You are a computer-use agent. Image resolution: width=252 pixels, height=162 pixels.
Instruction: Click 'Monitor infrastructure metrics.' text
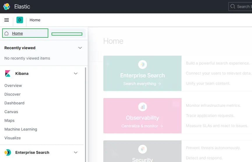213,105
